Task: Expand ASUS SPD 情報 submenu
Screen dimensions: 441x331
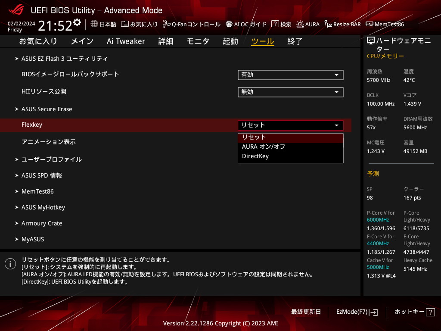Action: coord(41,175)
